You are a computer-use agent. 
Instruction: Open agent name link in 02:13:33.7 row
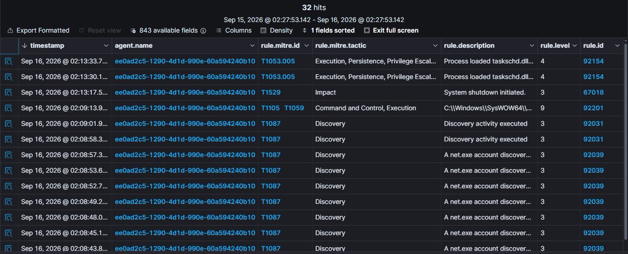coord(185,61)
